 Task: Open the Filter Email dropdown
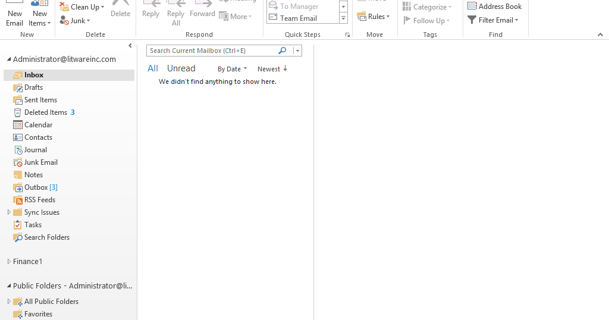coord(493,20)
